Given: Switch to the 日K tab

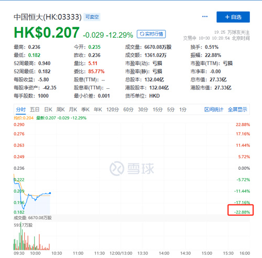Looking at the screenshot, I should tap(48, 110).
